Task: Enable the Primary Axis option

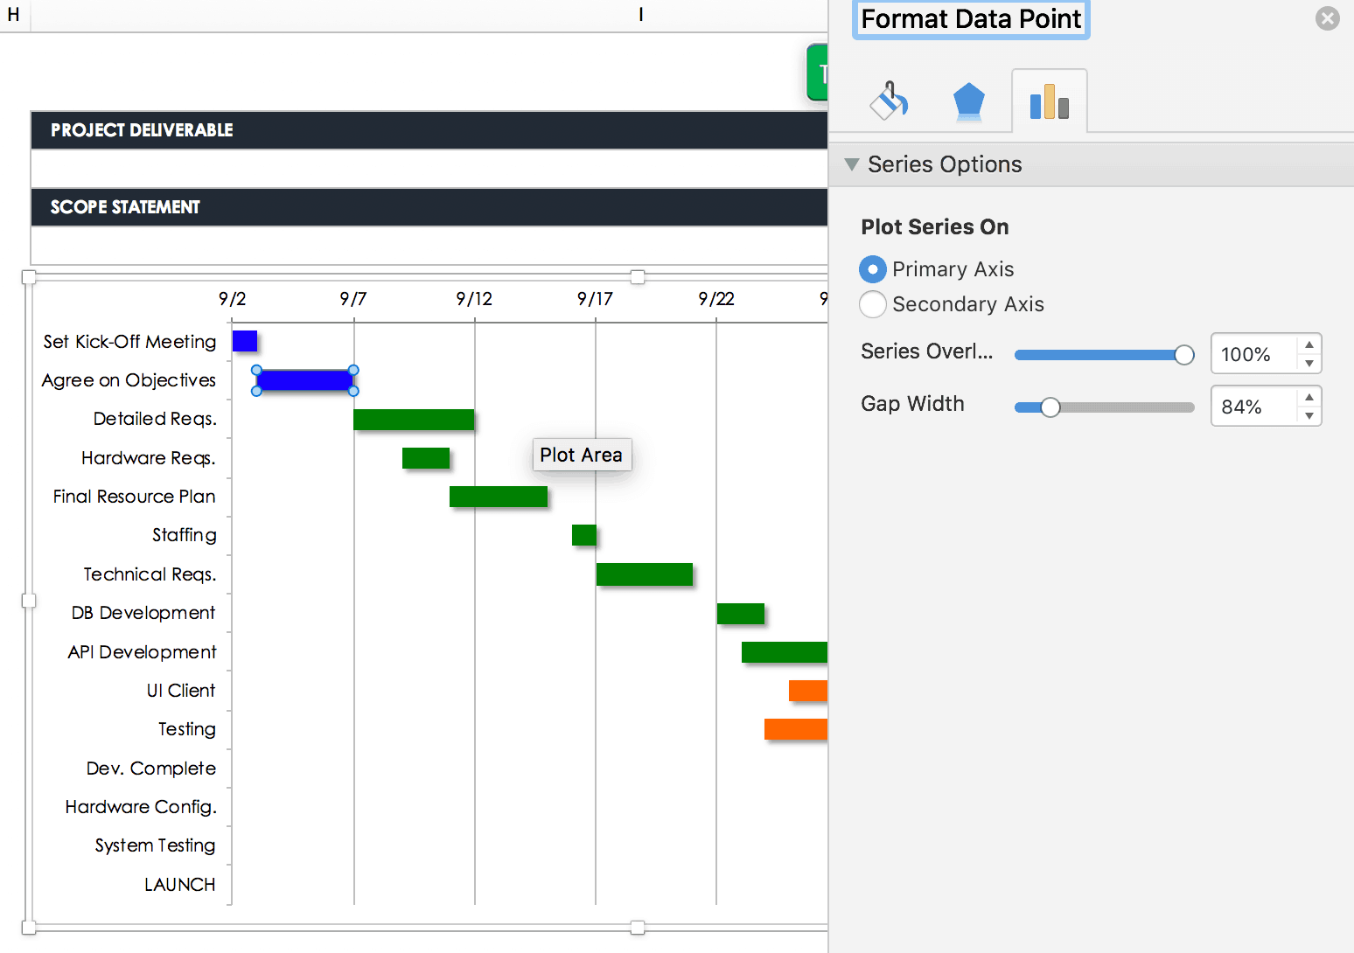Action: point(872,269)
